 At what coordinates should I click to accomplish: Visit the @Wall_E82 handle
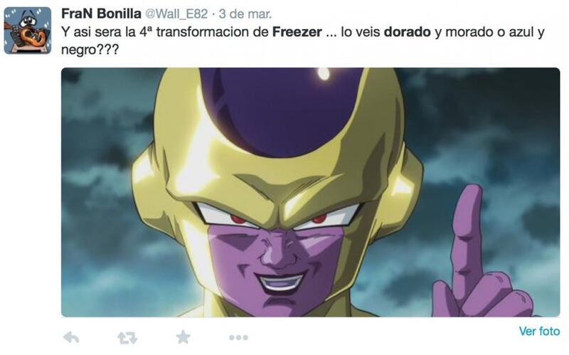click(x=176, y=14)
